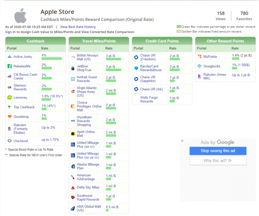The width and height of the screenshot is (259, 216).
Task: Open the BarclayCard RewardsBoost link
Action: point(151,68)
